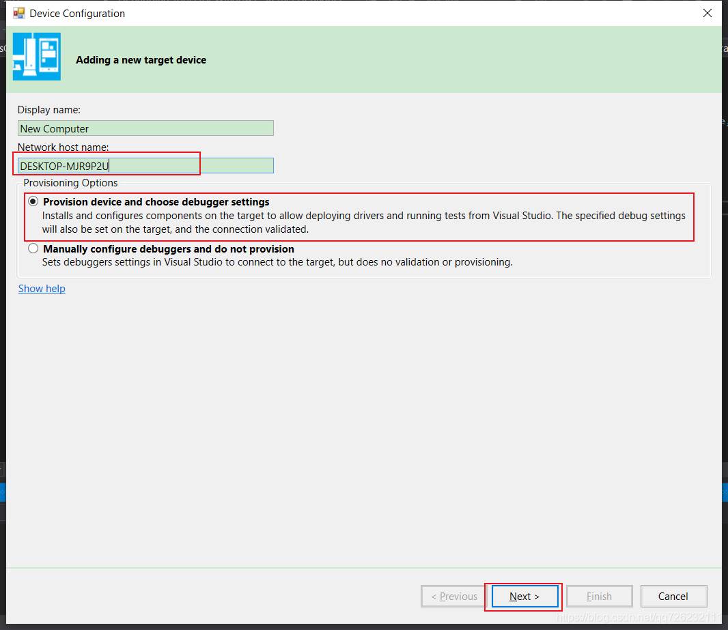
Task: Click the 'Provisioning Options' group label
Action: [70, 183]
